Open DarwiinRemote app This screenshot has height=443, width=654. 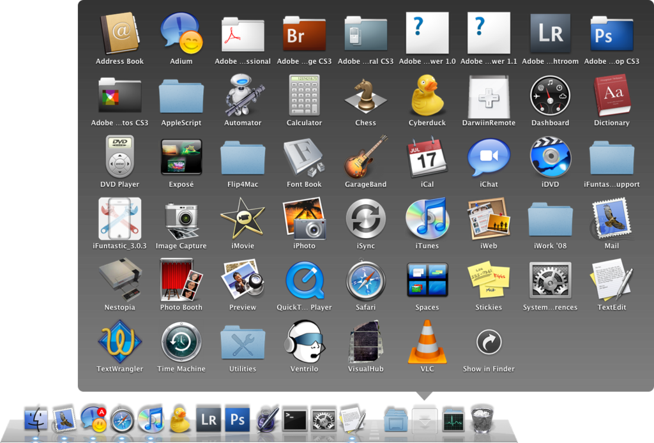(x=489, y=96)
